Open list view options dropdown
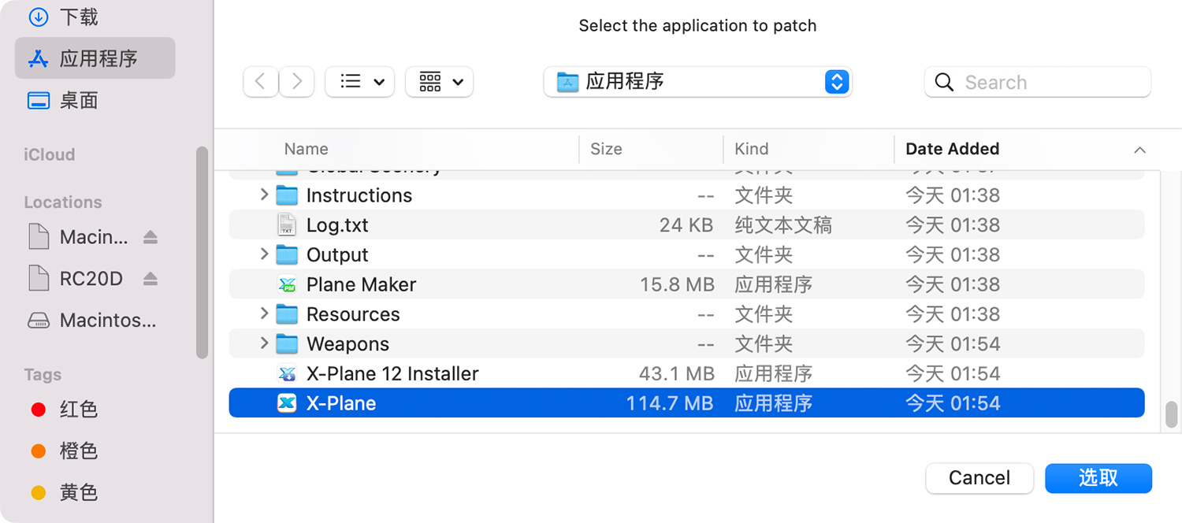 click(360, 82)
